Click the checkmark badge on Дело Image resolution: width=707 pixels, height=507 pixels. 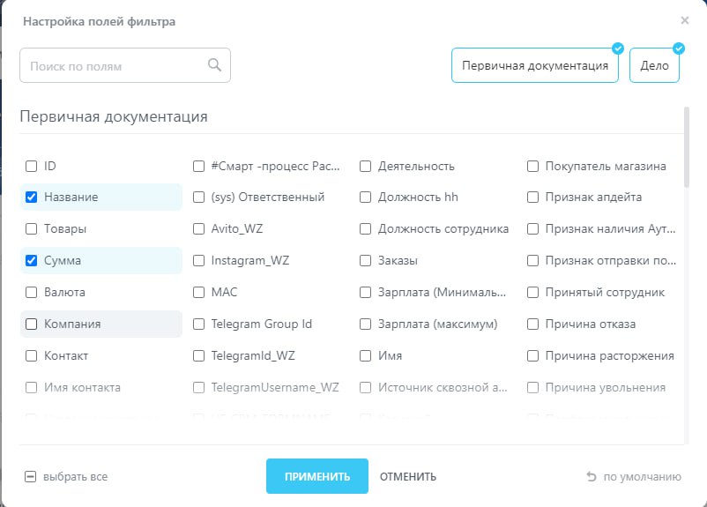pos(678,48)
